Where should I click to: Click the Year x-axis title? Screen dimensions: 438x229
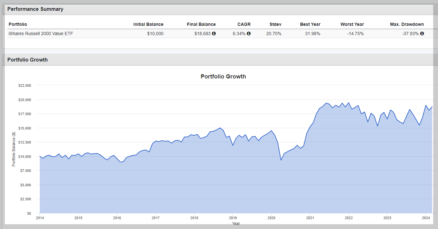click(236, 223)
